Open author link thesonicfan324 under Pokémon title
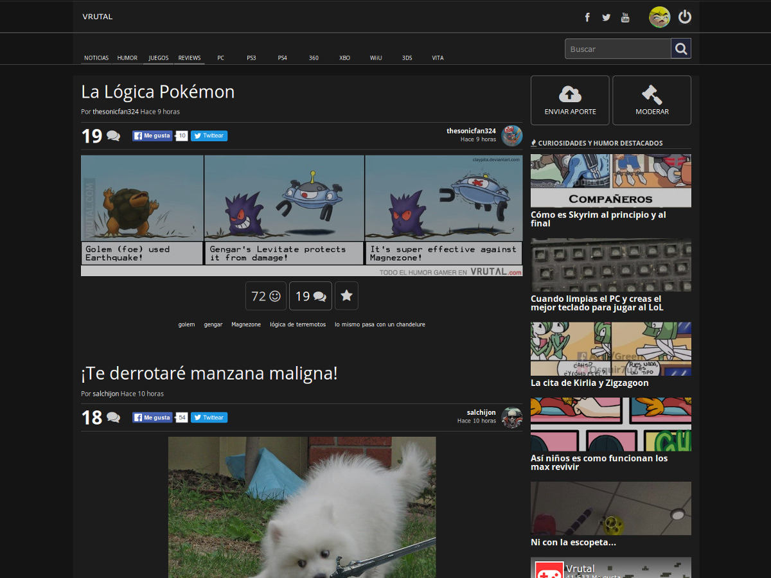This screenshot has width=771, height=578. (116, 112)
